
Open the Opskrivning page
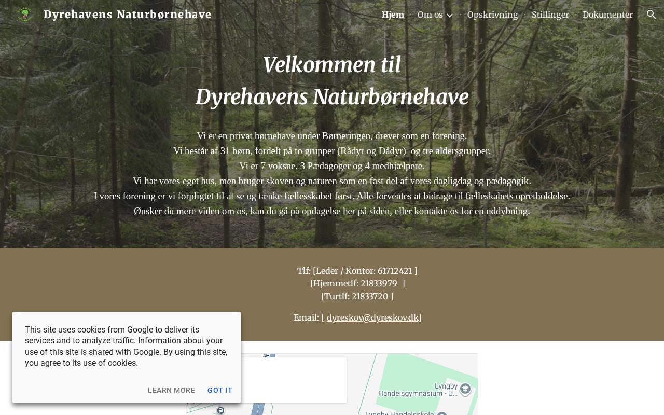pos(493,15)
